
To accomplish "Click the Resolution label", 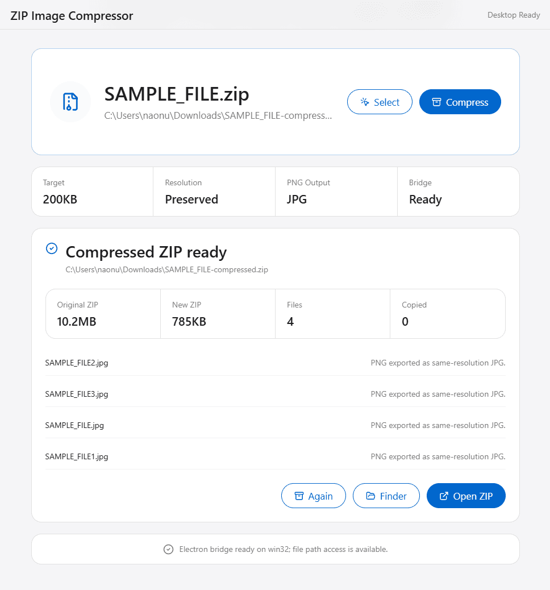I will click(x=184, y=182).
